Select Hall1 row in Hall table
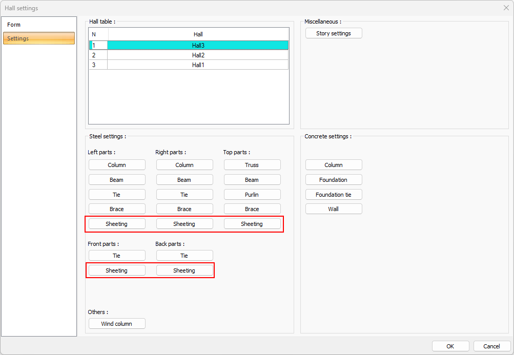The width and height of the screenshot is (514, 355). coord(198,65)
